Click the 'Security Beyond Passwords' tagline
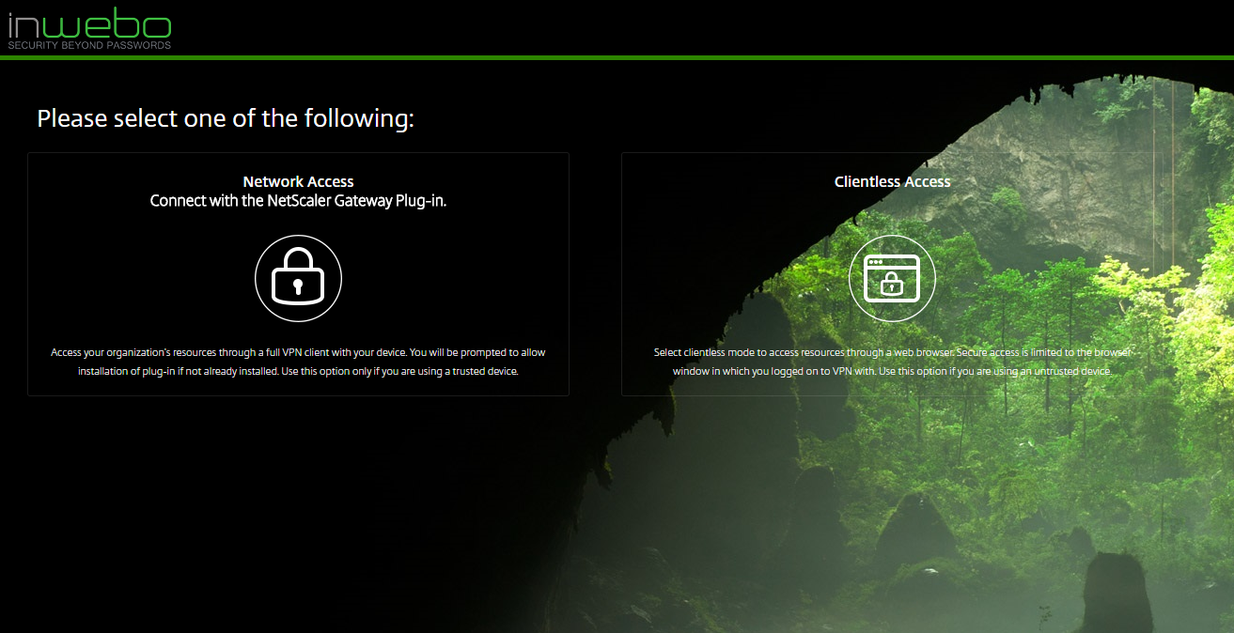Image resolution: width=1234 pixels, height=633 pixels. click(89, 45)
